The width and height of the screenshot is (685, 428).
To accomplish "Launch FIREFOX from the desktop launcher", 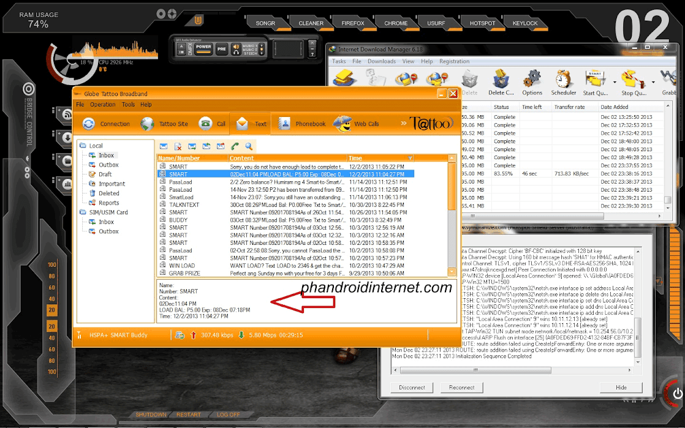I will 353,24.
